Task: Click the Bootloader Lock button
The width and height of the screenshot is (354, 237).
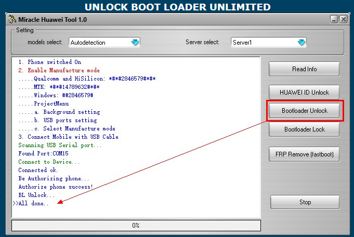Action: [304, 129]
